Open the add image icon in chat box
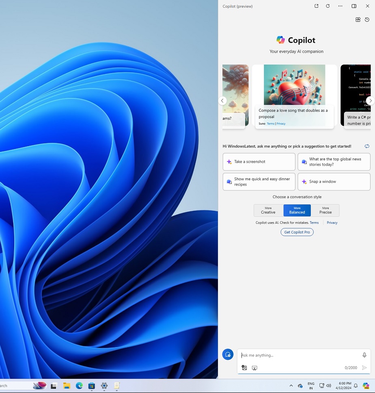Image resolution: width=375 pixels, height=393 pixels. pos(244,367)
